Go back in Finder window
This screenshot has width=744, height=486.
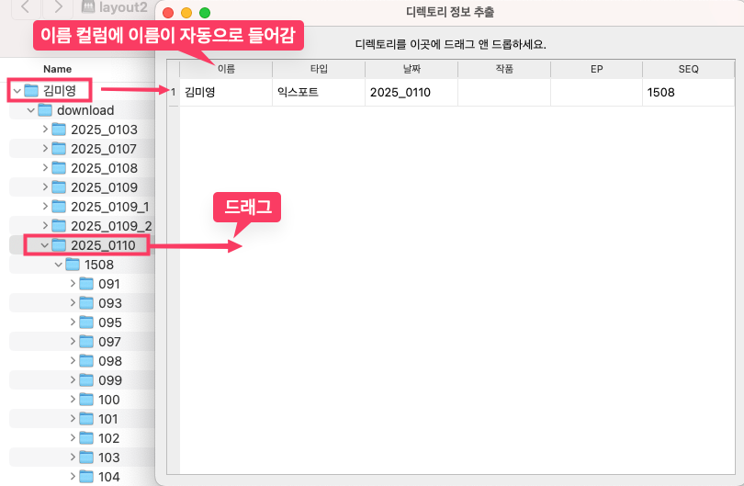[25, 7]
